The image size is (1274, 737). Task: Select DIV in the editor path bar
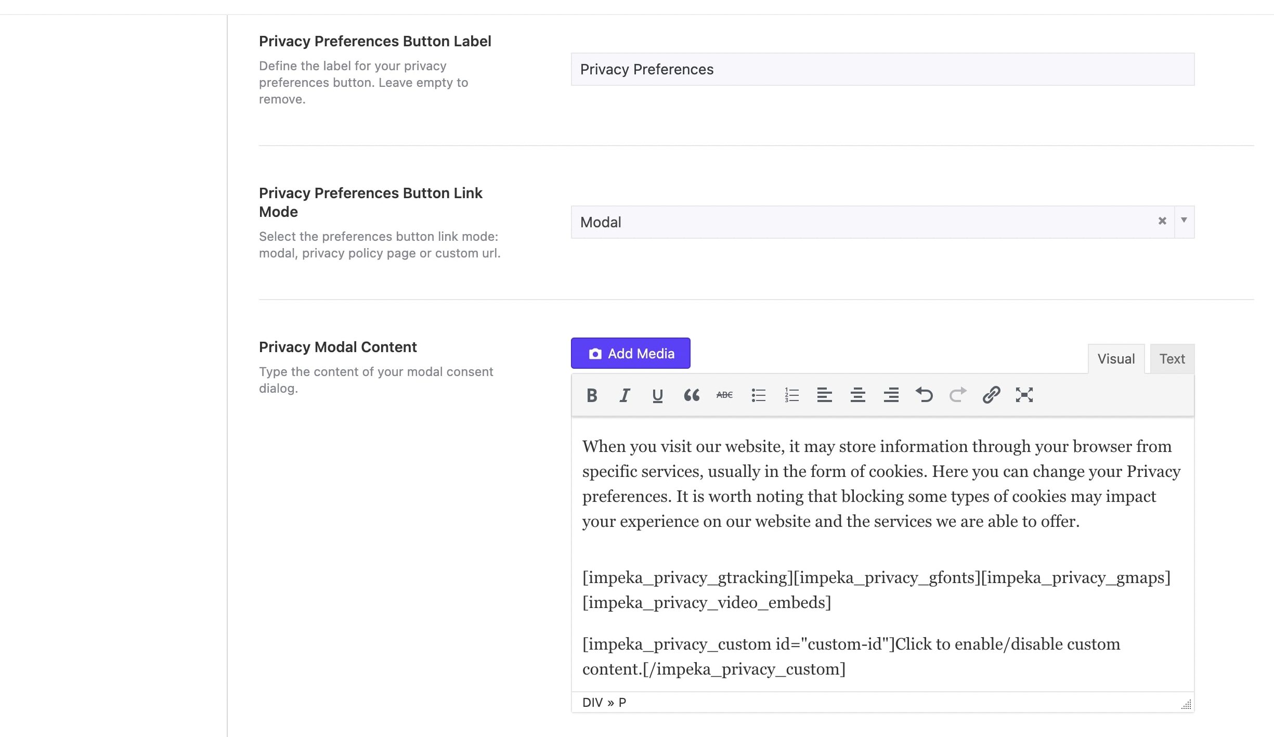tap(592, 703)
